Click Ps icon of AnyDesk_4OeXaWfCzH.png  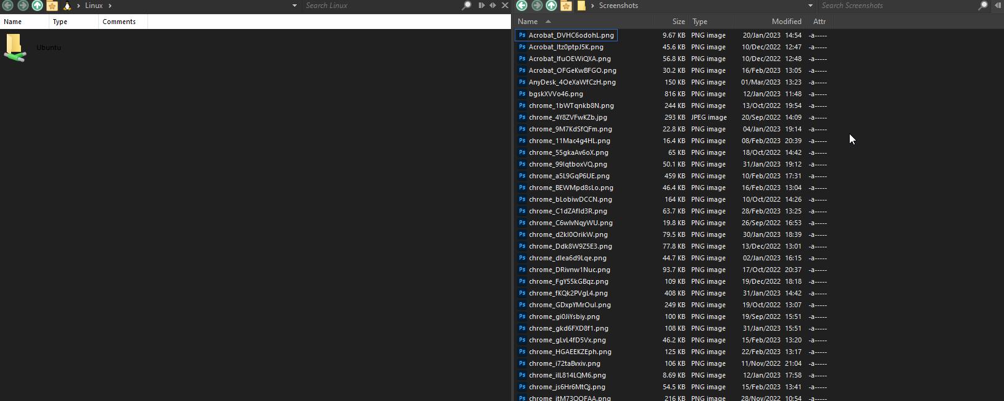tap(522, 82)
